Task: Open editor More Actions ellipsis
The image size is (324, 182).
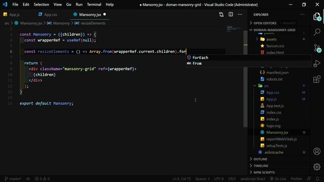Action: (240, 15)
